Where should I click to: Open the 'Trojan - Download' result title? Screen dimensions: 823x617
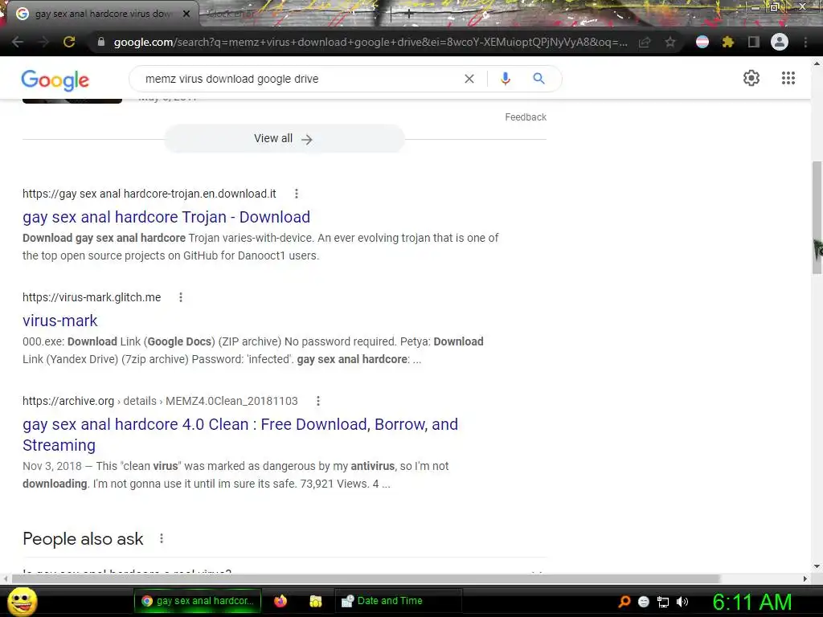pyautogui.click(x=166, y=217)
